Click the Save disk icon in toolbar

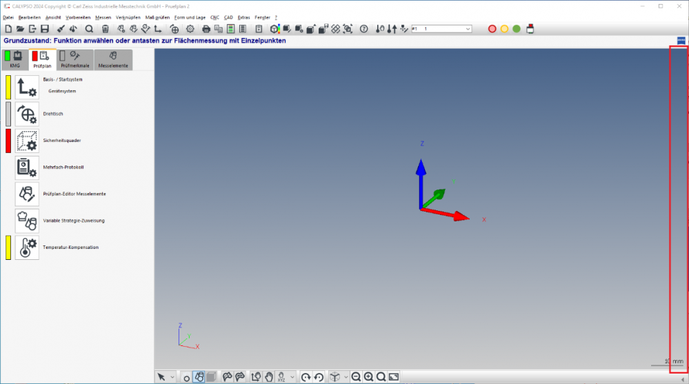44,29
